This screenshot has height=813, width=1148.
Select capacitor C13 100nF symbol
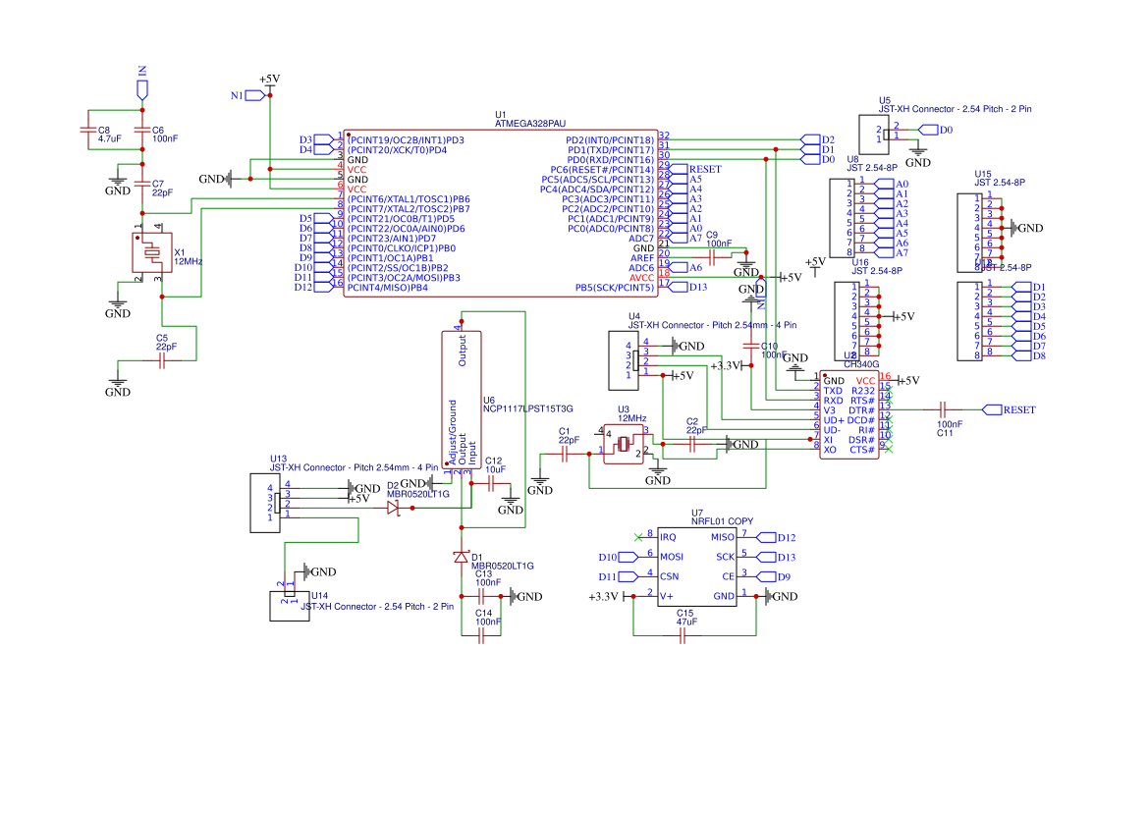point(481,596)
